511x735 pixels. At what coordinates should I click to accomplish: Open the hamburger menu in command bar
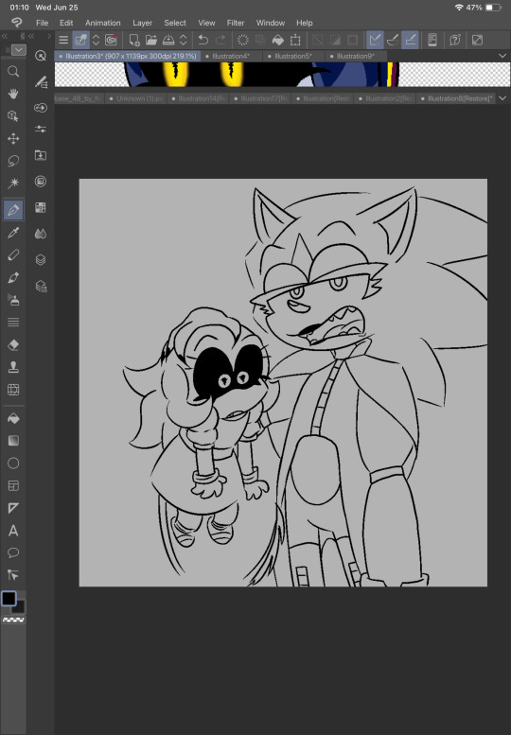click(63, 41)
